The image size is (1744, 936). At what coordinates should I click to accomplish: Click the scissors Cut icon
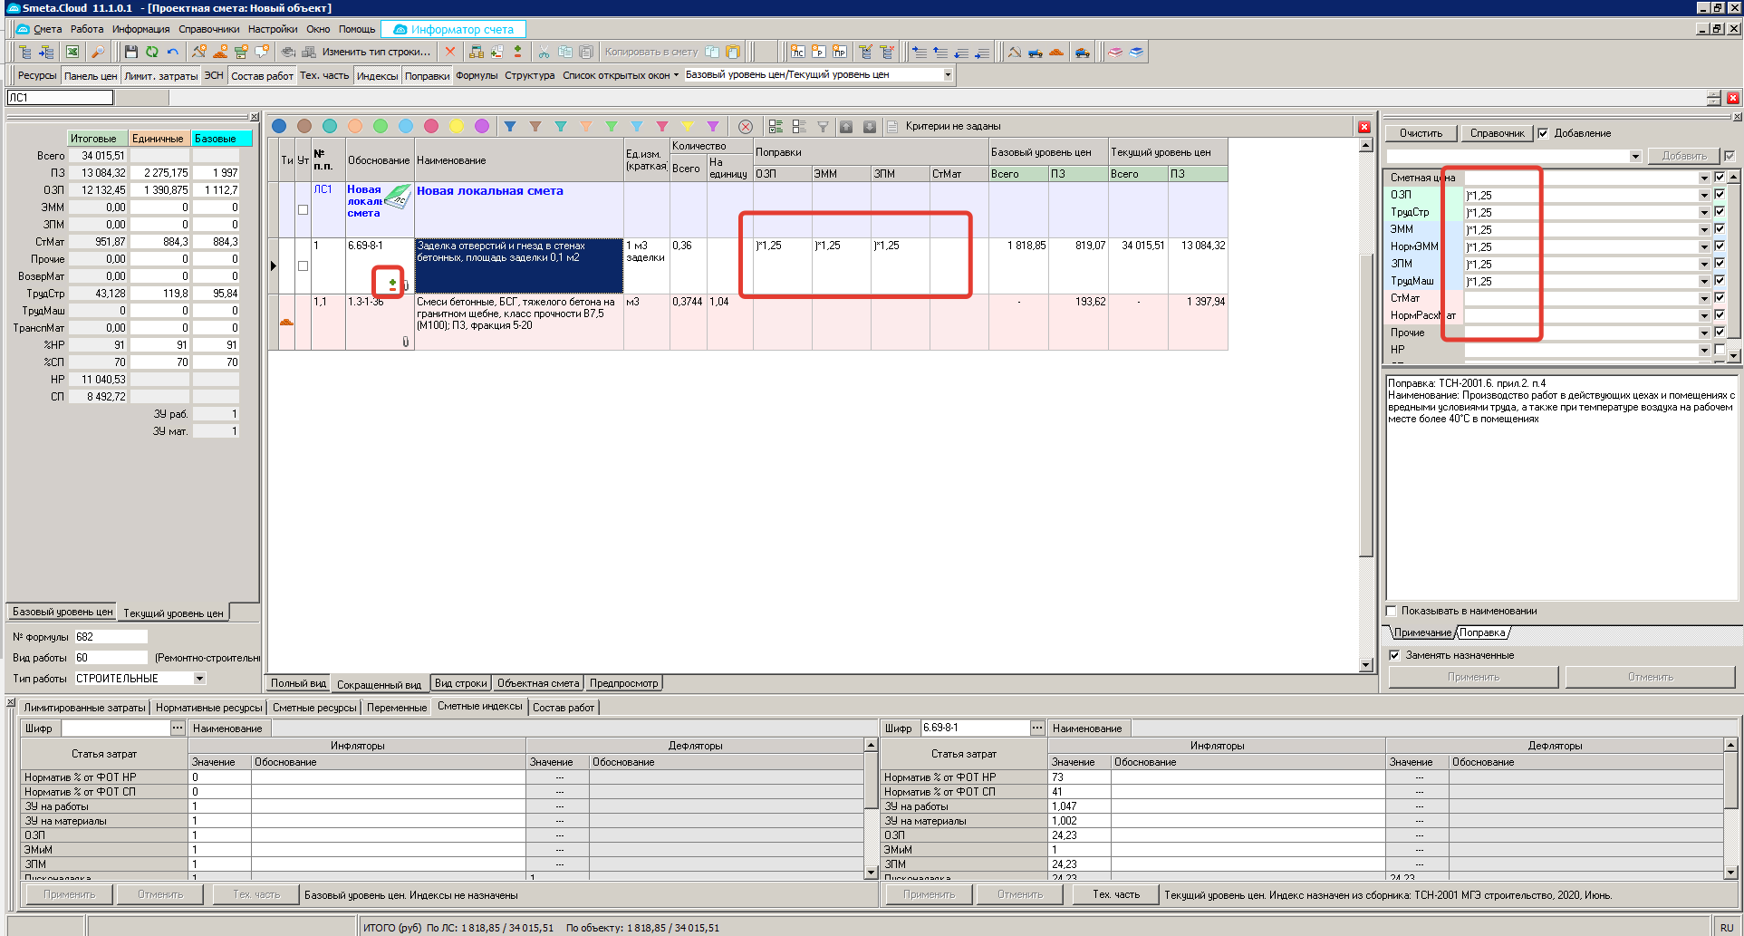click(x=544, y=52)
